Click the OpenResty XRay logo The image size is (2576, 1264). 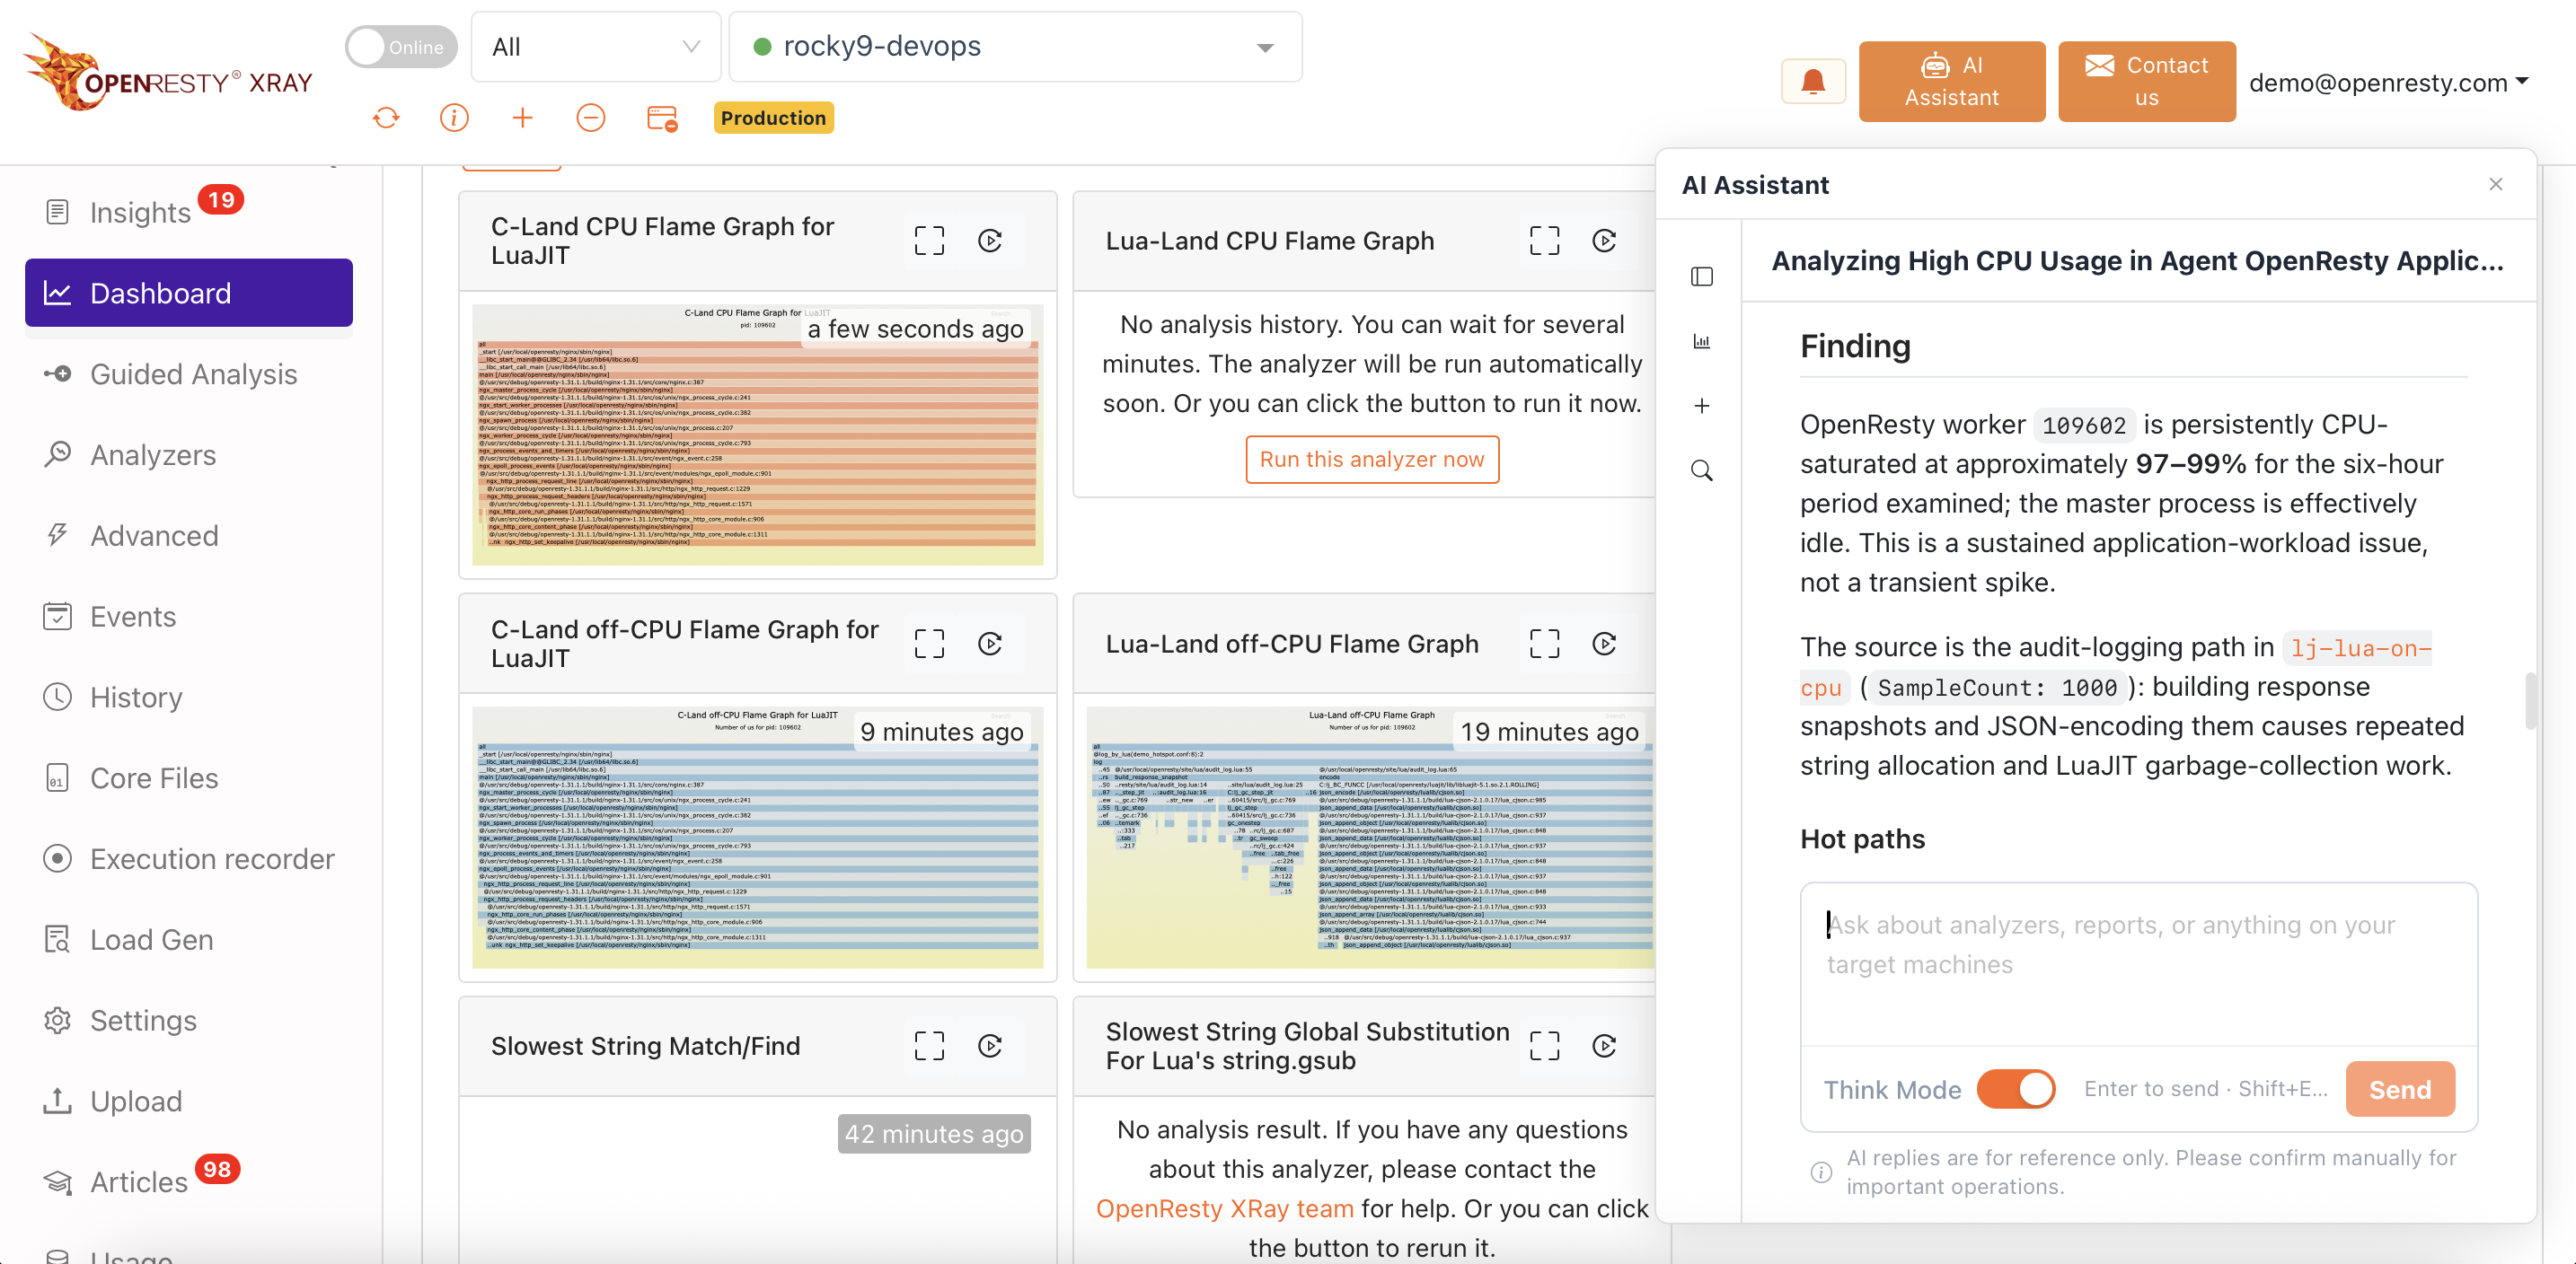tap(167, 73)
